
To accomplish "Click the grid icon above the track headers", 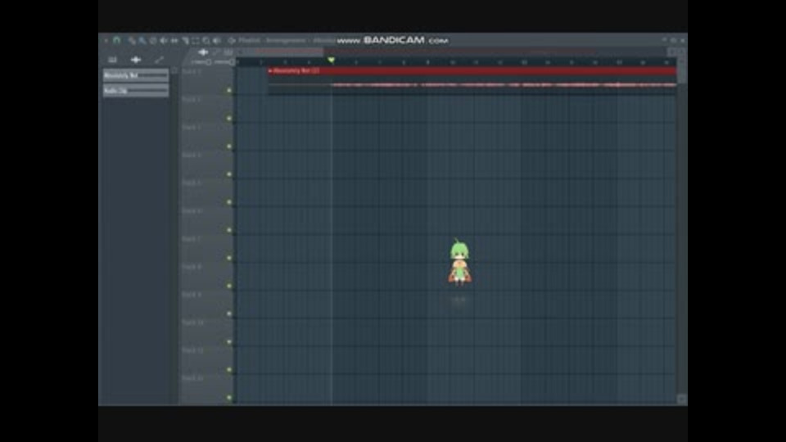I will coord(228,52).
